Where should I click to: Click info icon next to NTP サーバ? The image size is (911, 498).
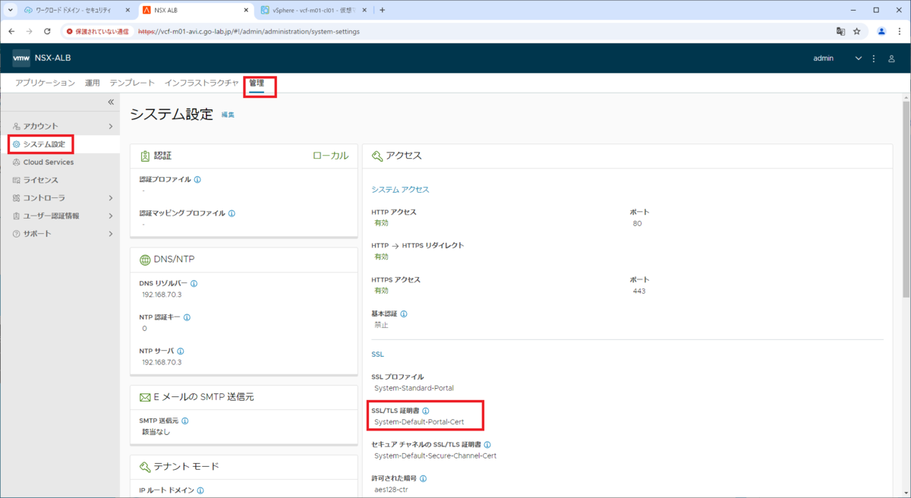pyautogui.click(x=181, y=351)
